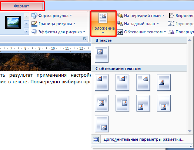
Task: Open the Обтекание текстом dropdown arrow
Action: pyautogui.click(x=165, y=32)
